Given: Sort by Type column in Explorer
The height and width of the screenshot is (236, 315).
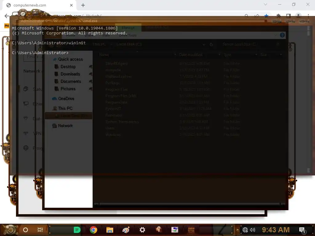Looking at the screenshot, I should click(227, 55).
